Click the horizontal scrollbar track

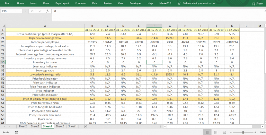click(256, 127)
